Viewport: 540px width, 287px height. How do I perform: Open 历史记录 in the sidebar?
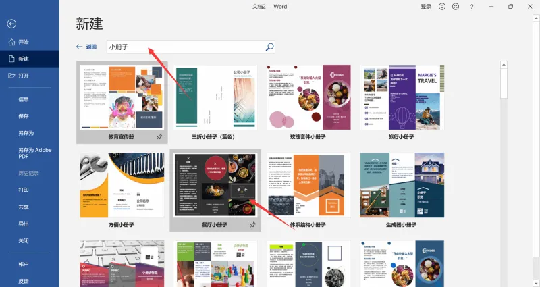(29, 173)
